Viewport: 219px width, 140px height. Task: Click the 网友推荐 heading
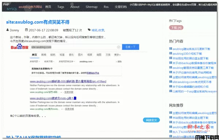(176, 105)
